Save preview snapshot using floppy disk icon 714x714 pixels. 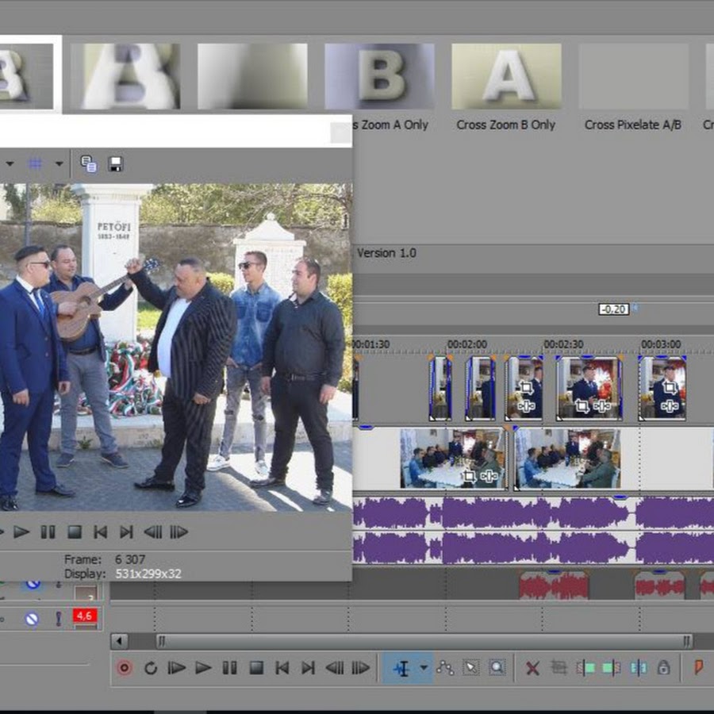click(115, 164)
